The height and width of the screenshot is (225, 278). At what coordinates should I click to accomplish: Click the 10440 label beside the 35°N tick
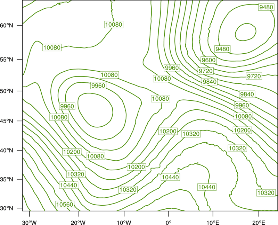click(68, 185)
